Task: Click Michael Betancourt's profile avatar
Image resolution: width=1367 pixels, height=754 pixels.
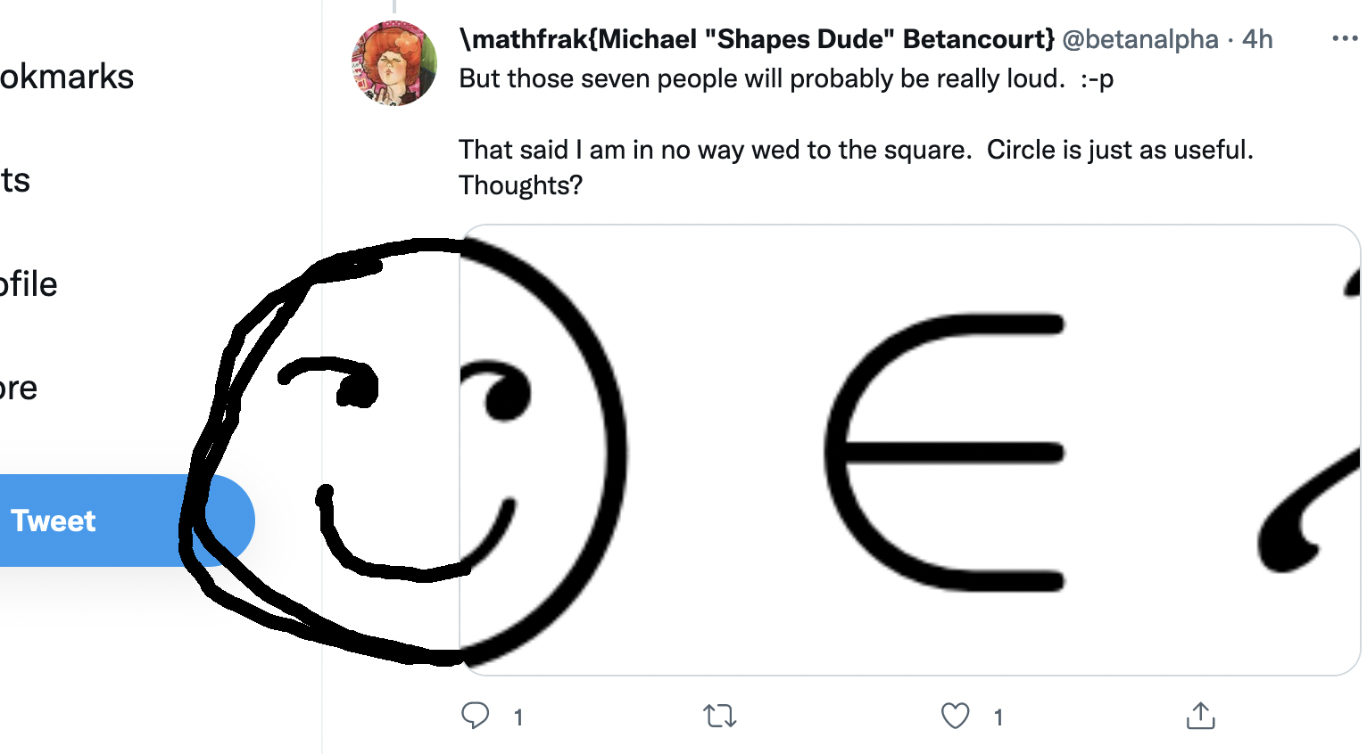Action: (394, 63)
